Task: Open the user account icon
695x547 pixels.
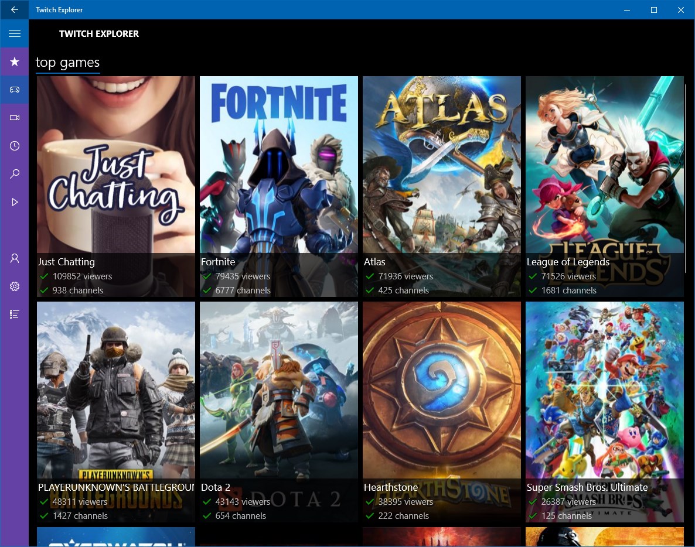Action: click(x=14, y=258)
